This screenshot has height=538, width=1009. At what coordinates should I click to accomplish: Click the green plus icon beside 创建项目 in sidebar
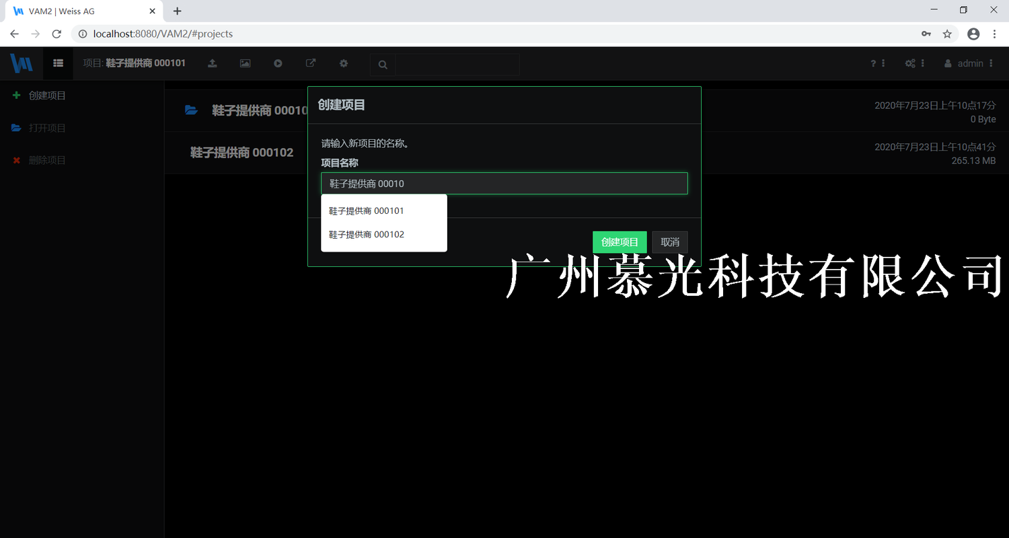(x=17, y=95)
